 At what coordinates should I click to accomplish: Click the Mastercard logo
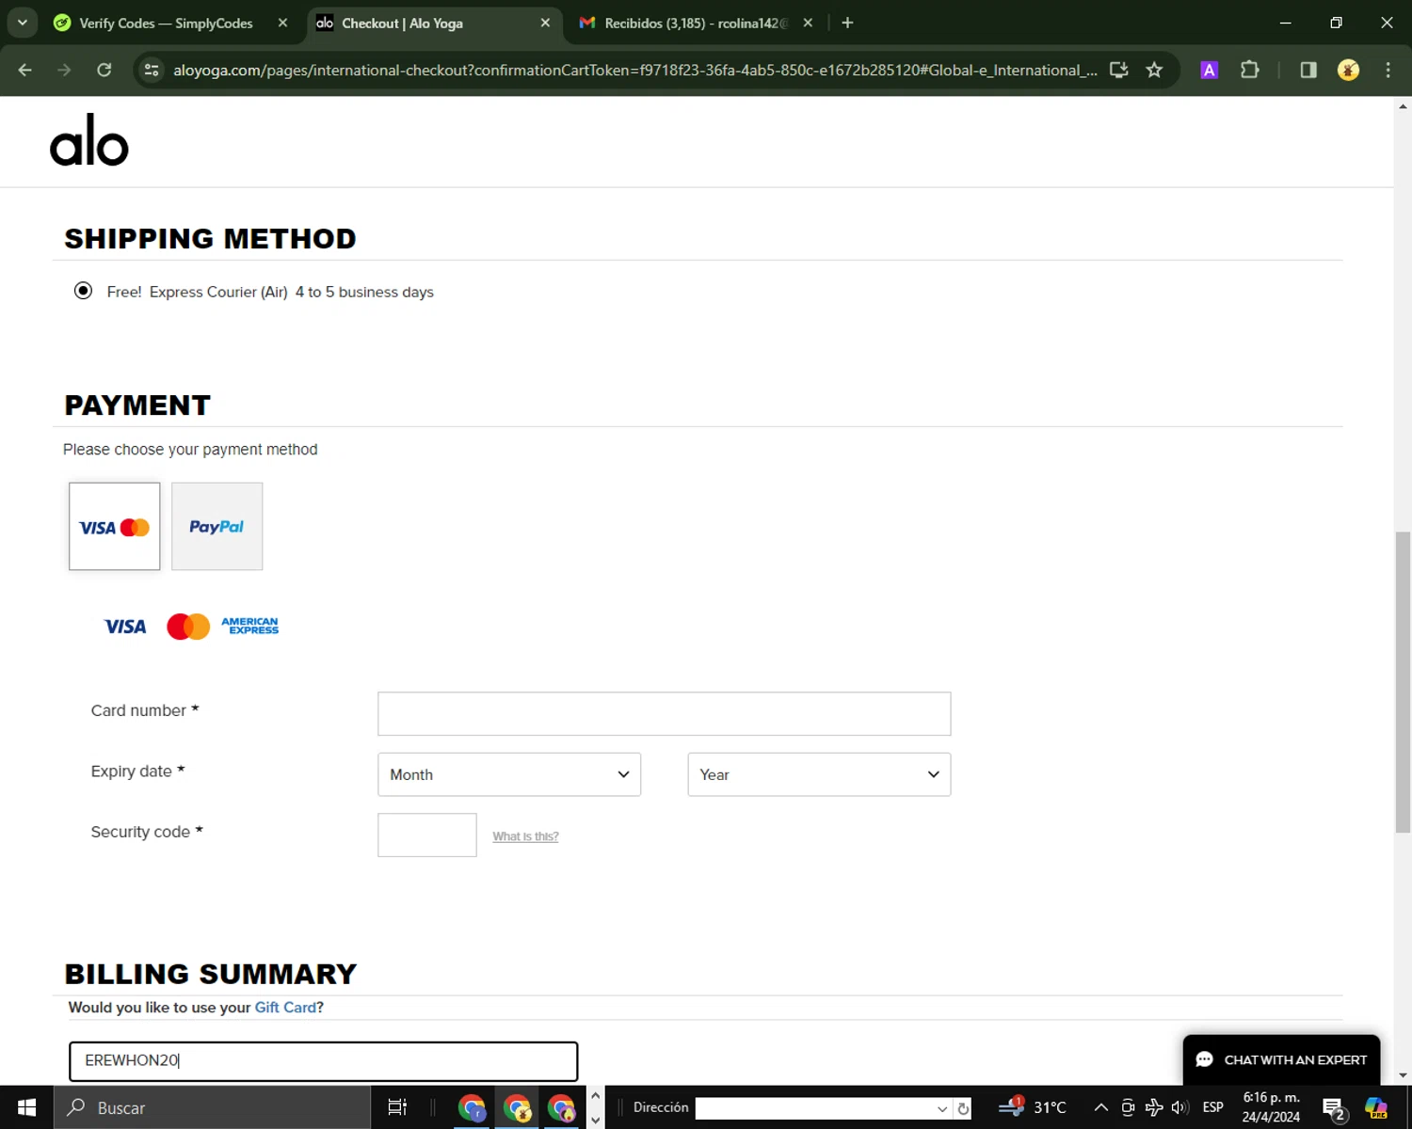tap(188, 627)
